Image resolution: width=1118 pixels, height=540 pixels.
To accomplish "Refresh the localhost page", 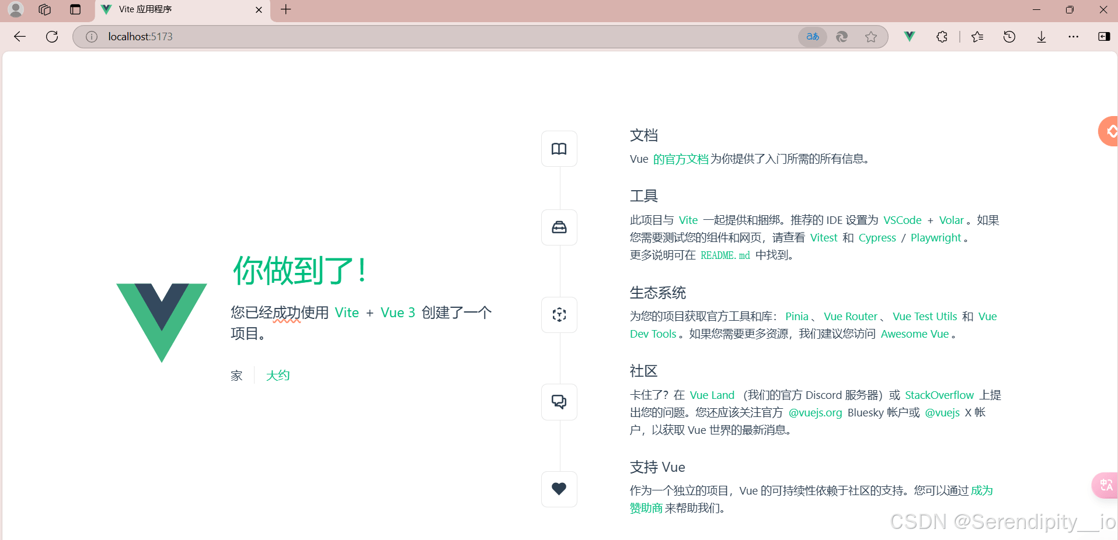I will click(52, 37).
